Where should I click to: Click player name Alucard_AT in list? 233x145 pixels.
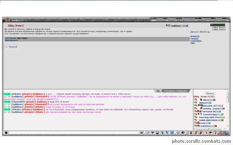tap(210, 106)
